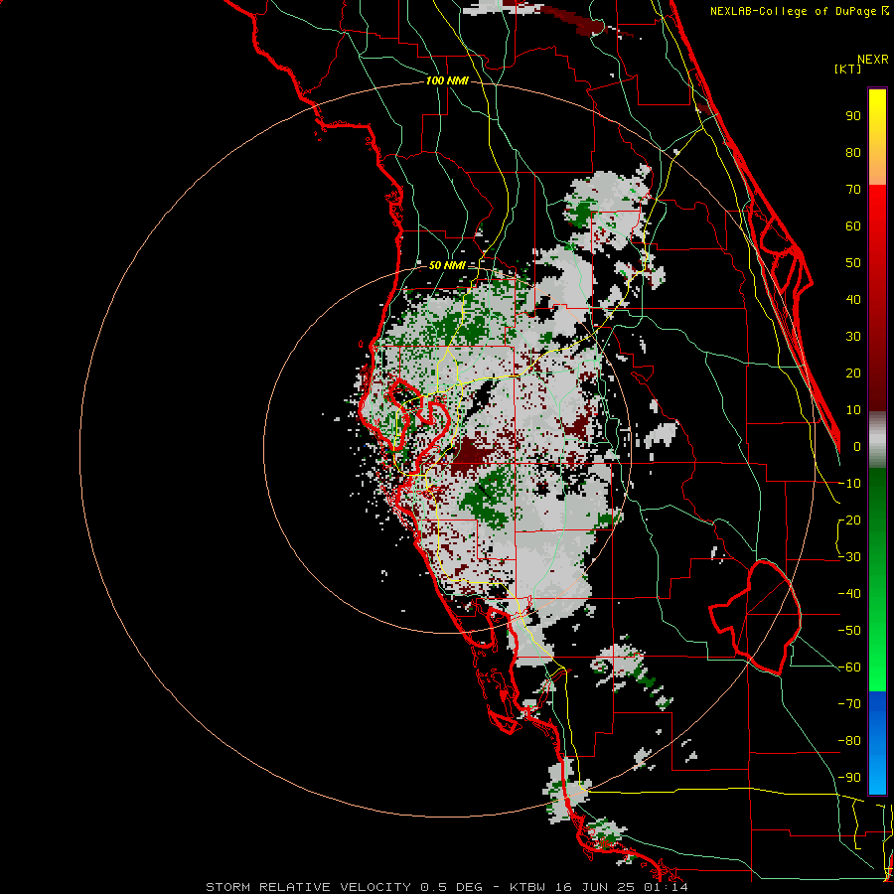This screenshot has width=894, height=894.
Task: Click the -30 value on velocity scale
Action: (849, 557)
